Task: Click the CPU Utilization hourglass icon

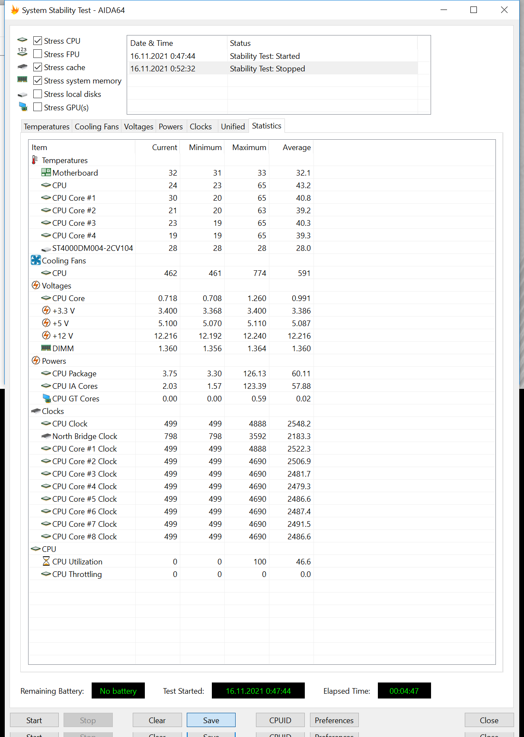Action: [x=46, y=561]
